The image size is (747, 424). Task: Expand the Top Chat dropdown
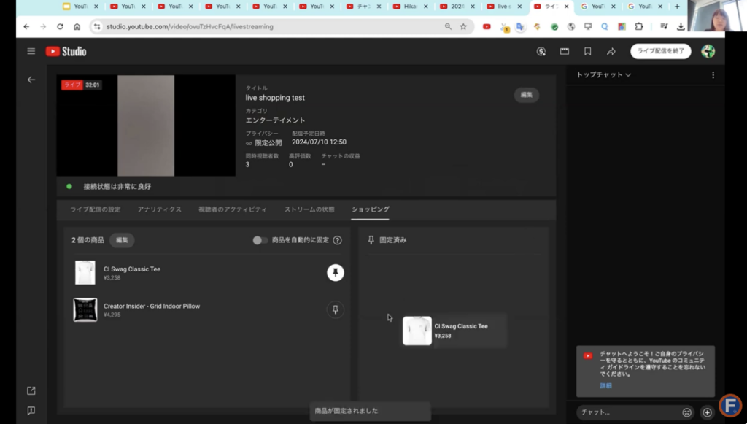pos(603,74)
